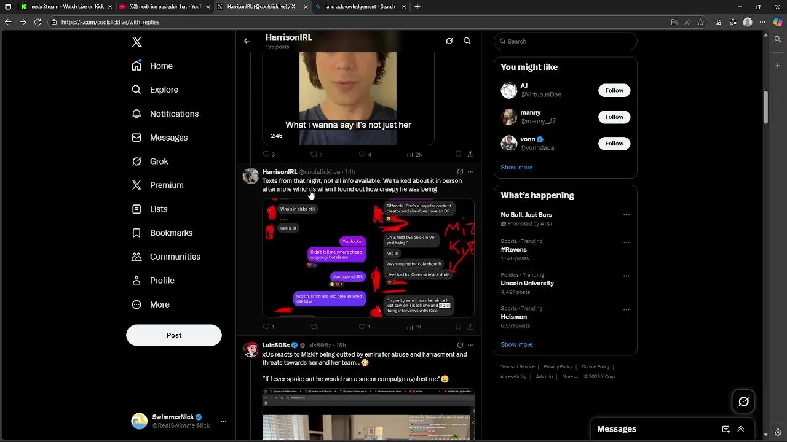
Task: Open Notifications page
Action: [x=165, y=114]
